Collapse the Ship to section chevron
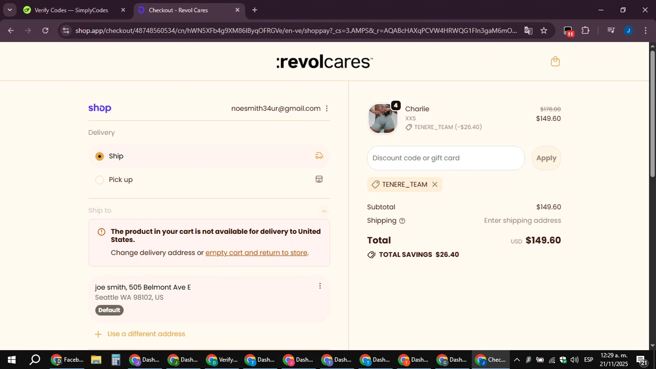 324,211
